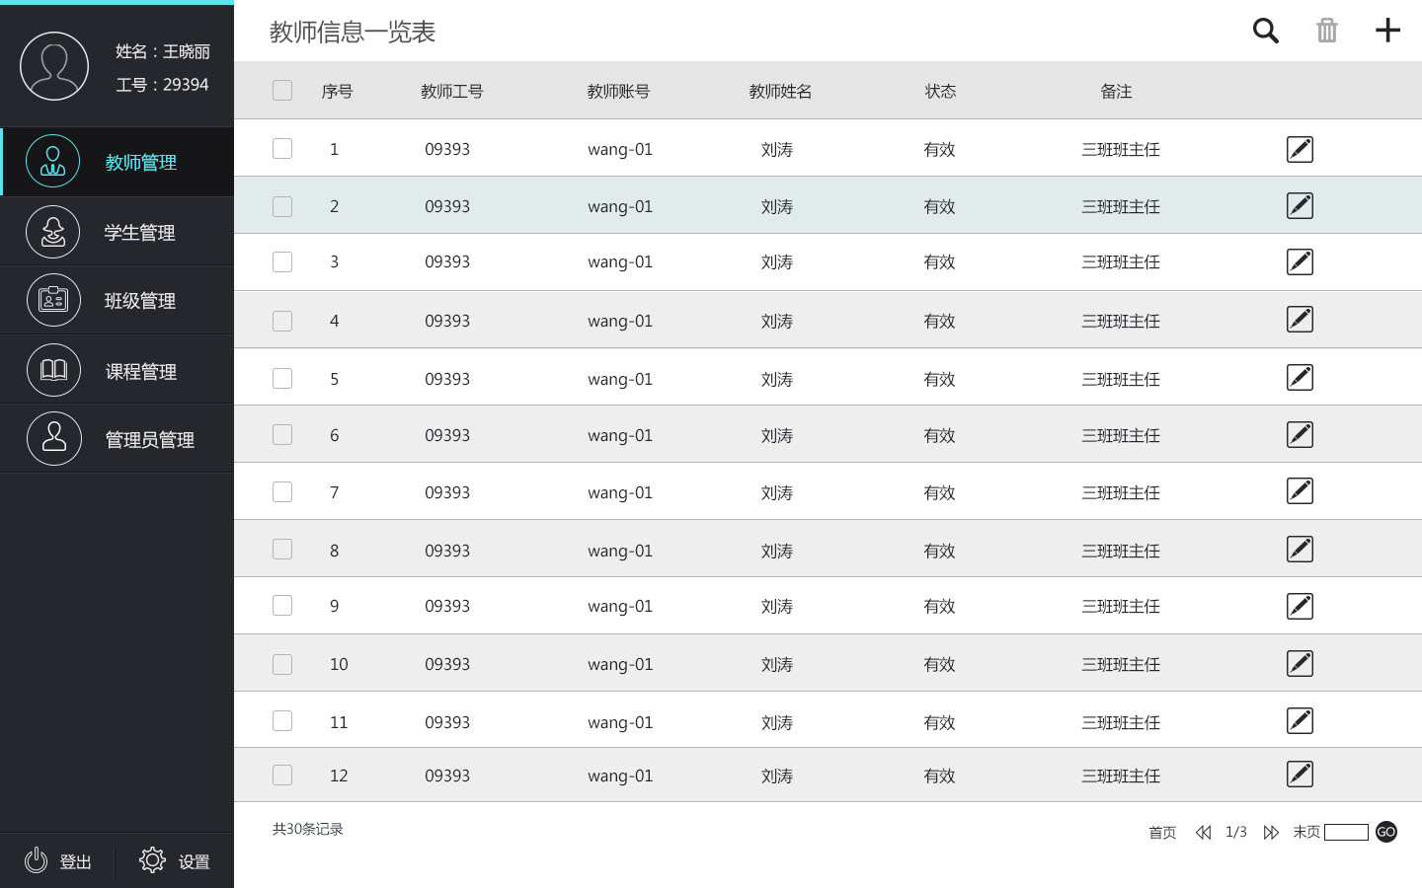
Task: Edit row 1 with pencil icon
Action: (x=1300, y=149)
